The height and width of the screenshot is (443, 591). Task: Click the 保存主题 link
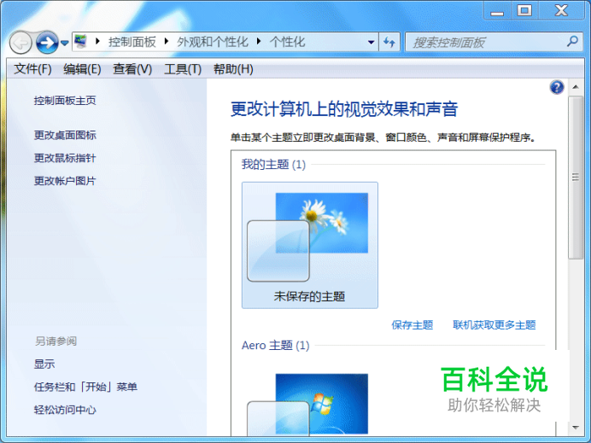413,325
